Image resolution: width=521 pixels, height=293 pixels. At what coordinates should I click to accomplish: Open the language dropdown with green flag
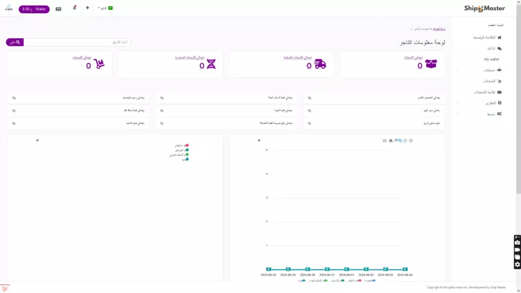[105, 8]
